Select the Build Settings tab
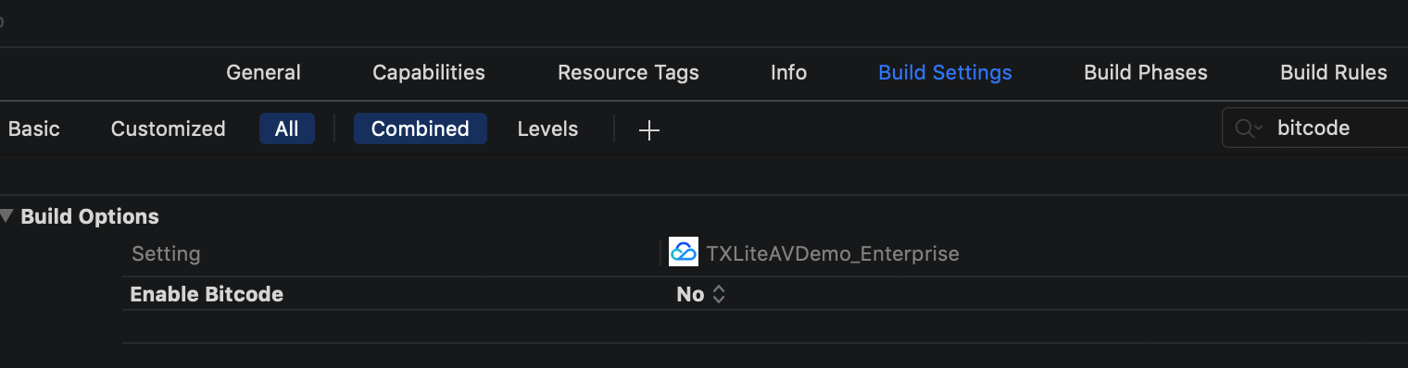 945,72
